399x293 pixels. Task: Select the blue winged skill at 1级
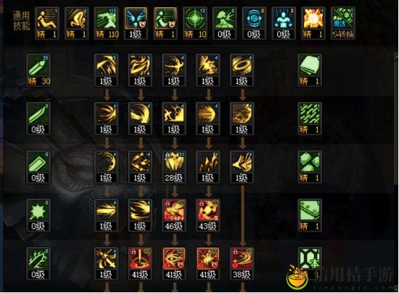point(136,23)
